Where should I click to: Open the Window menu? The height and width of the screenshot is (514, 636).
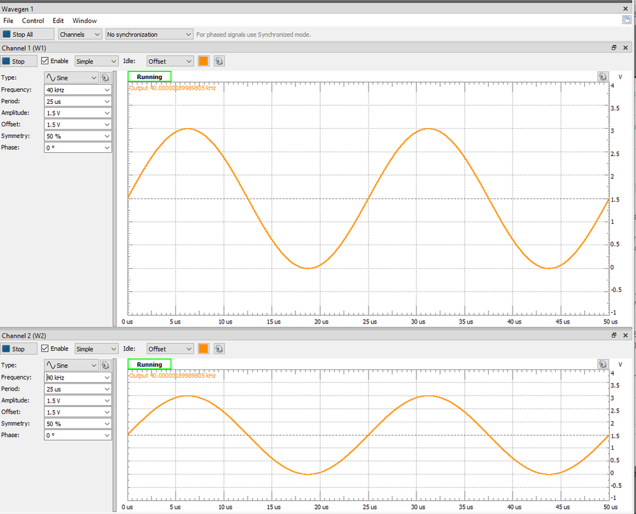click(85, 21)
